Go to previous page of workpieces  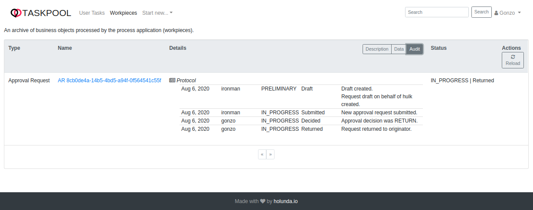click(262, 154)
